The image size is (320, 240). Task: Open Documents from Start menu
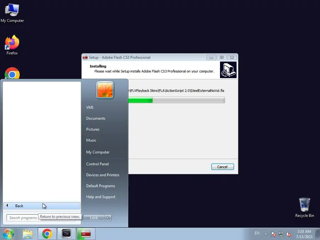[x=96, y=118]
